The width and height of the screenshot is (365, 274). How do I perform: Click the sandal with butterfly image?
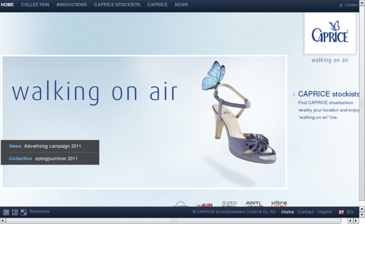pyautogui.click(x=239, y=112)
